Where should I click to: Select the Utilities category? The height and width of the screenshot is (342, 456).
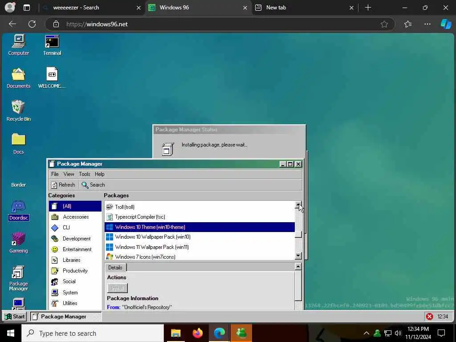tap(75, 303)
